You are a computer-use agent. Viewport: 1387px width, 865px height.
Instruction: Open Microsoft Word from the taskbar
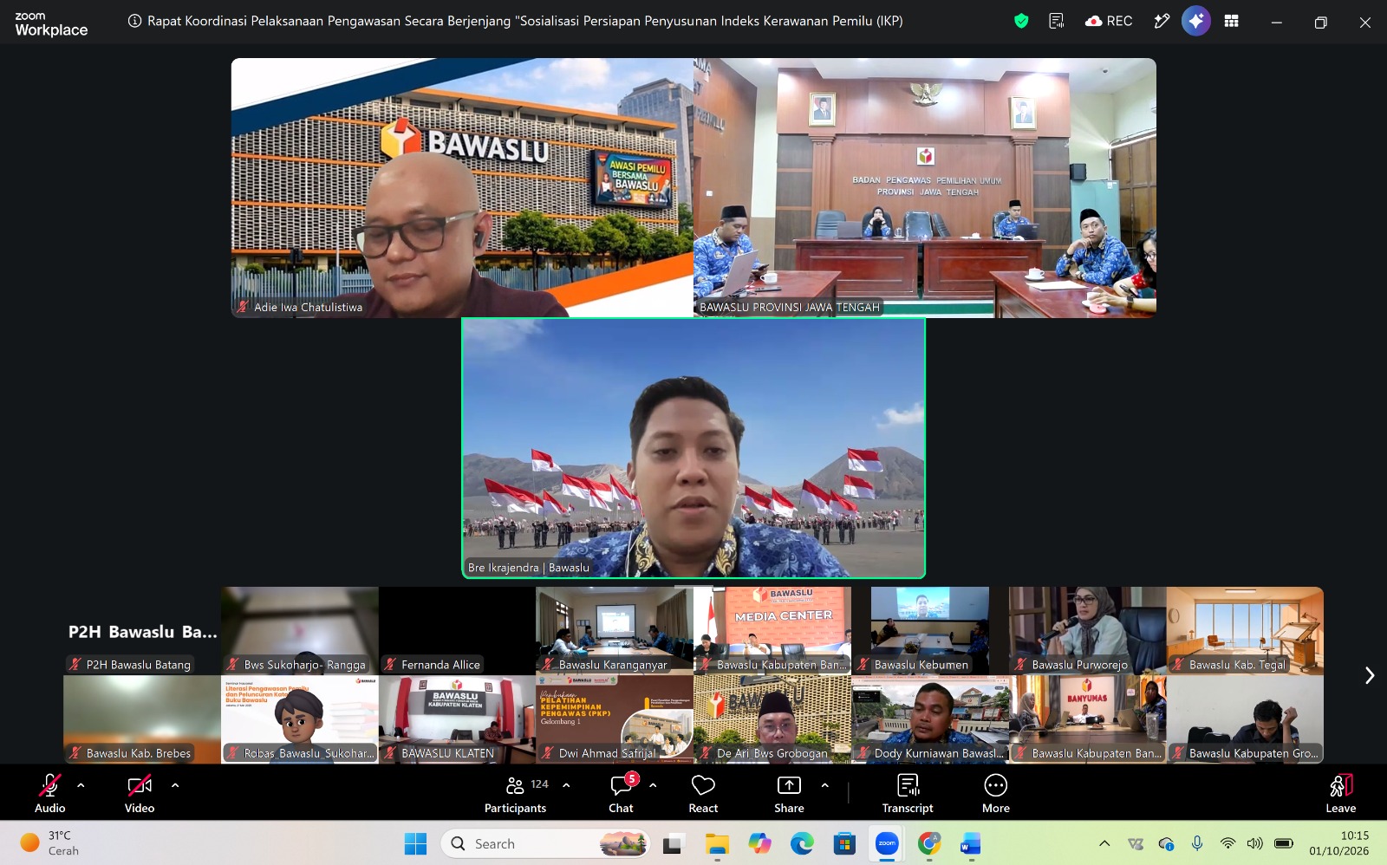tap(970, 843)
